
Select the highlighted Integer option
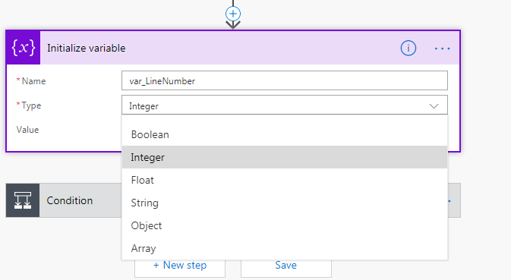285,157
